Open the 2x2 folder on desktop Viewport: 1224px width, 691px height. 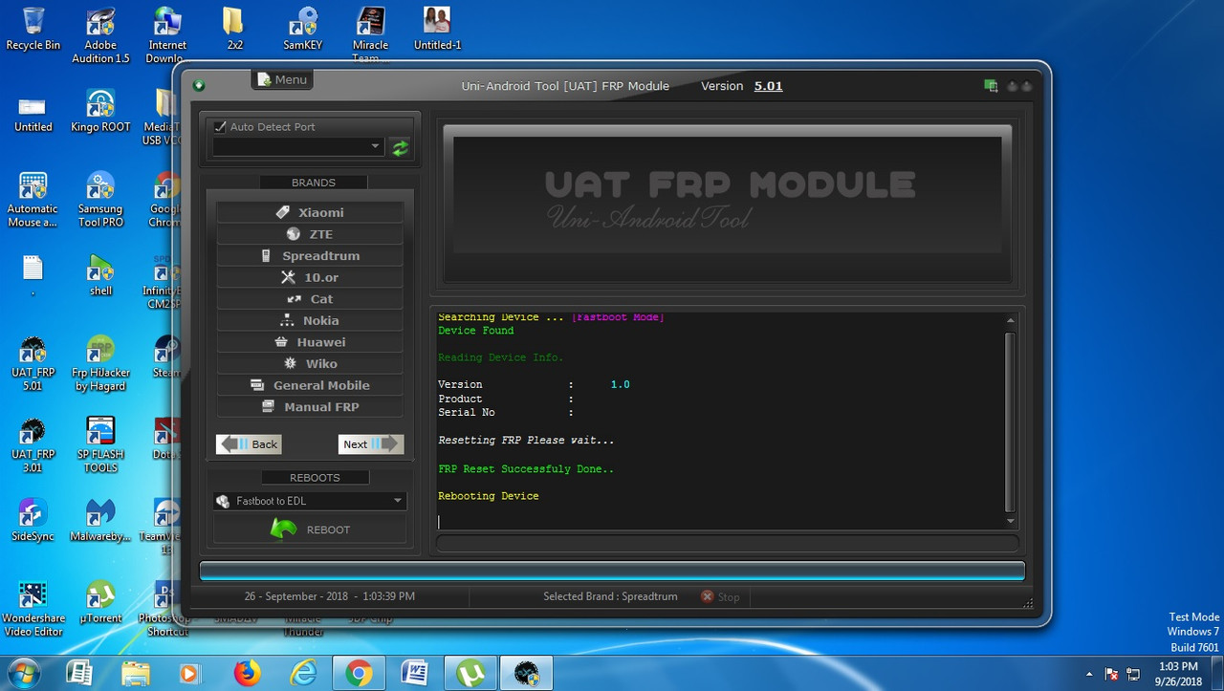pyautogui.click(x=234, y=29)
